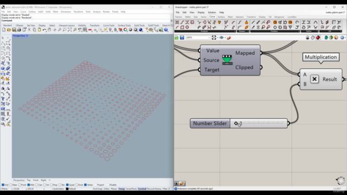The image size is (347, 195).
Task: Click the Remap Numbers green component icon
Action: tap(227, 60)
